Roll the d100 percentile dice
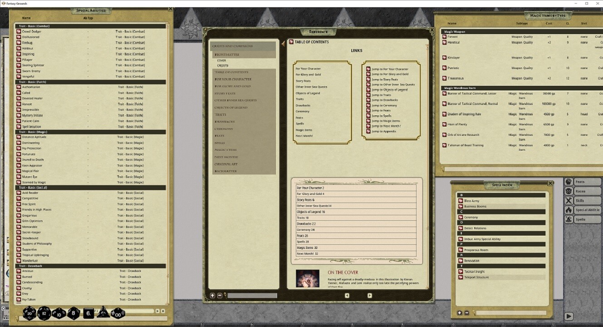 pyautogui.click(x=118, y=313)
